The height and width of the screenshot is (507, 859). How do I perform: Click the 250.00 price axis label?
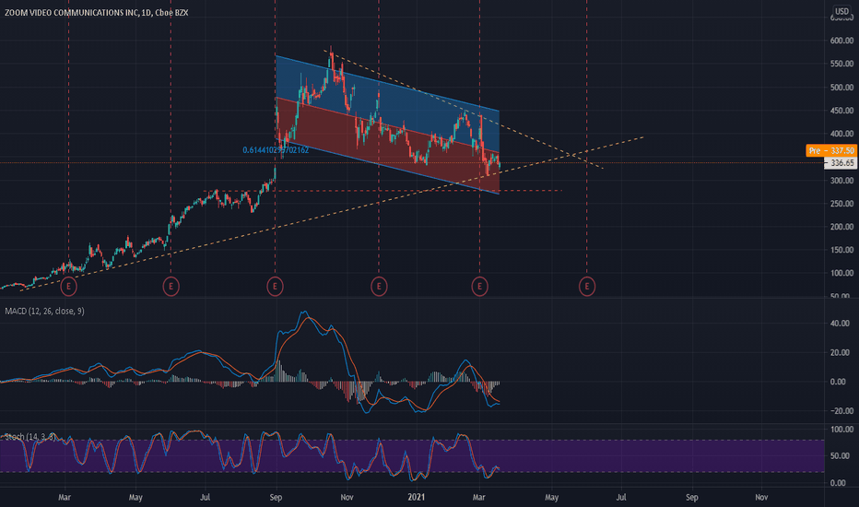(x=841, y=204)
